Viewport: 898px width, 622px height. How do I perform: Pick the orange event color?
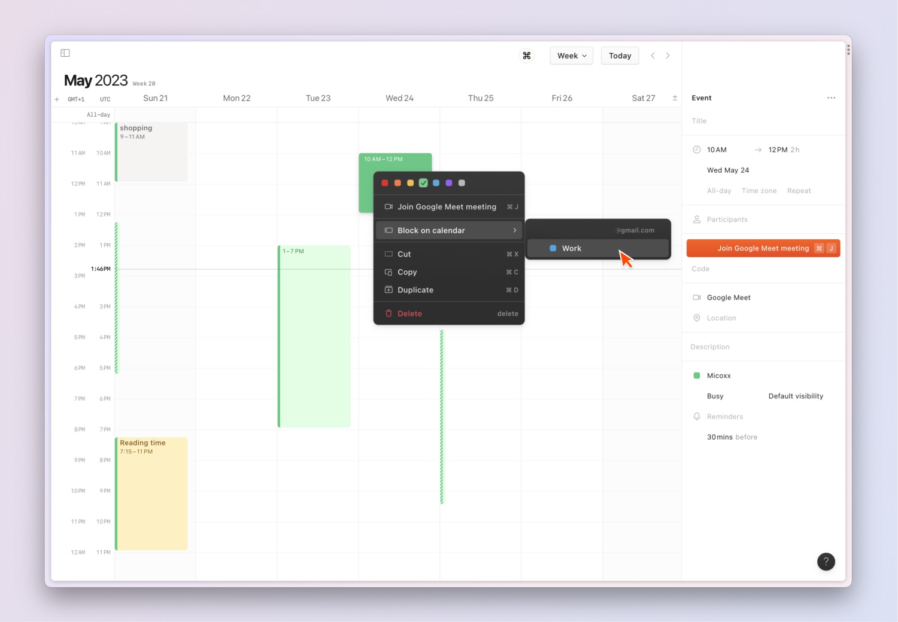398,183
